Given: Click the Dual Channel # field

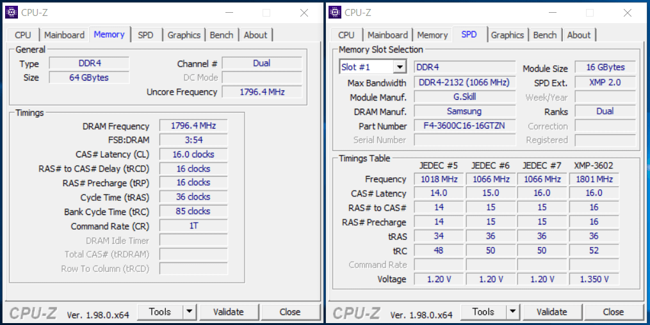Looking at the screenshot, I should coord(262,63).
